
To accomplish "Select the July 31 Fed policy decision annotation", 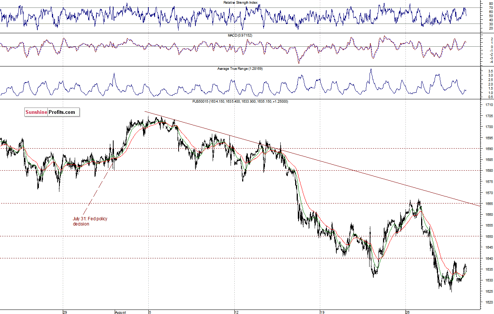I will (x=90, y=221).
